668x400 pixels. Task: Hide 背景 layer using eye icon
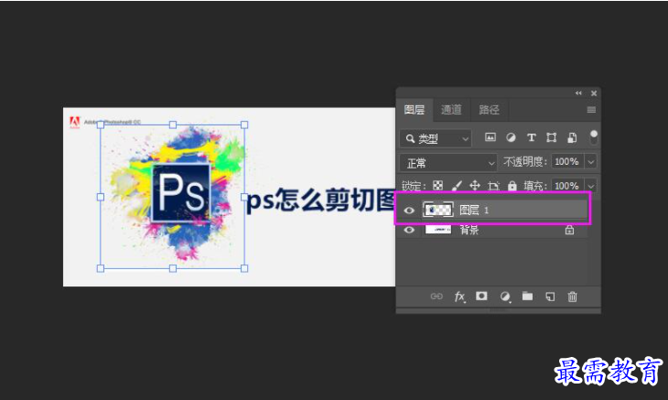click(x=409, y=230)
